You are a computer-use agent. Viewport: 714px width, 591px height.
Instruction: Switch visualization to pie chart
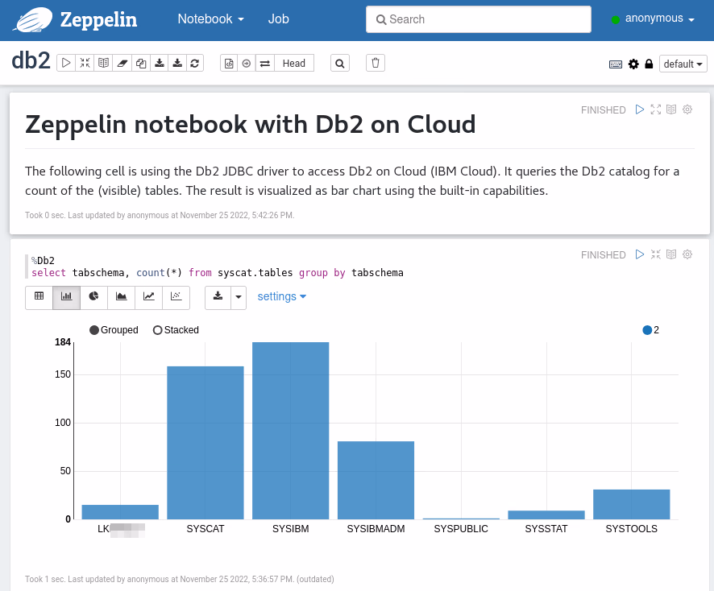(93, 296)
